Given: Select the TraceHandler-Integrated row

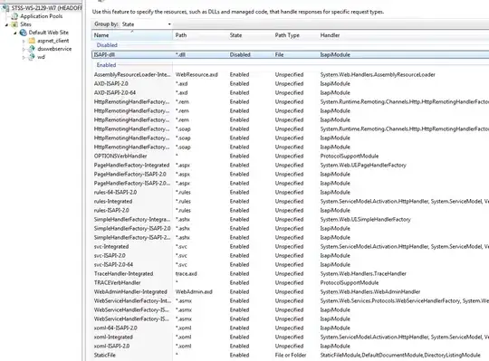Looking at the screenshot, I should pos(291,273).
